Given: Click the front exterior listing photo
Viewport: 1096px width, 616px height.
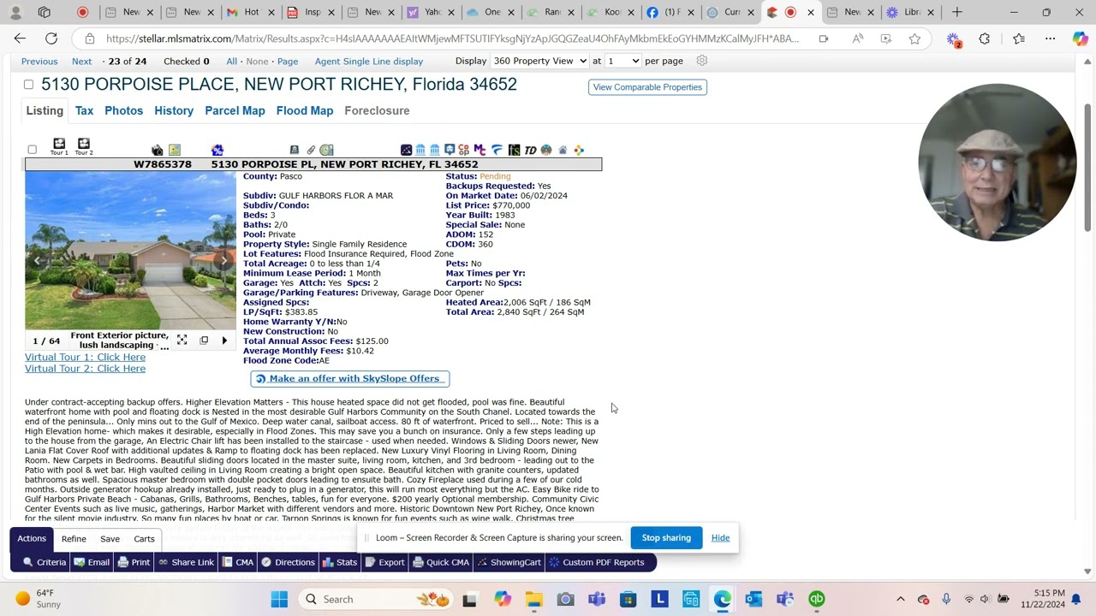Looking at the screenshot, I should [130, 250].
